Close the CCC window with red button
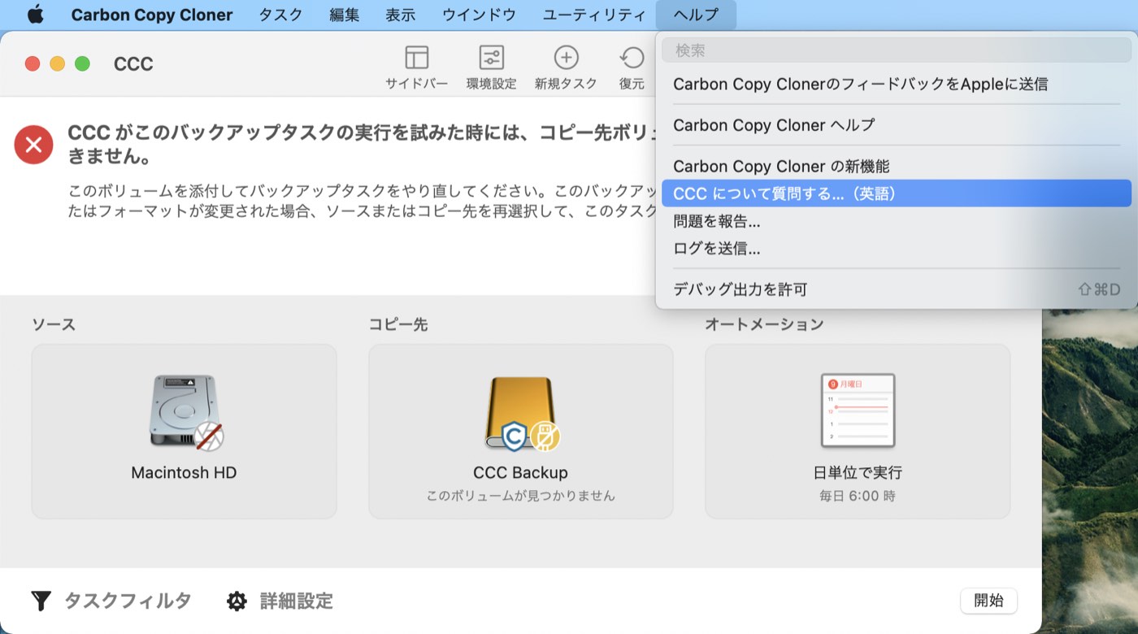 point(33,64)
